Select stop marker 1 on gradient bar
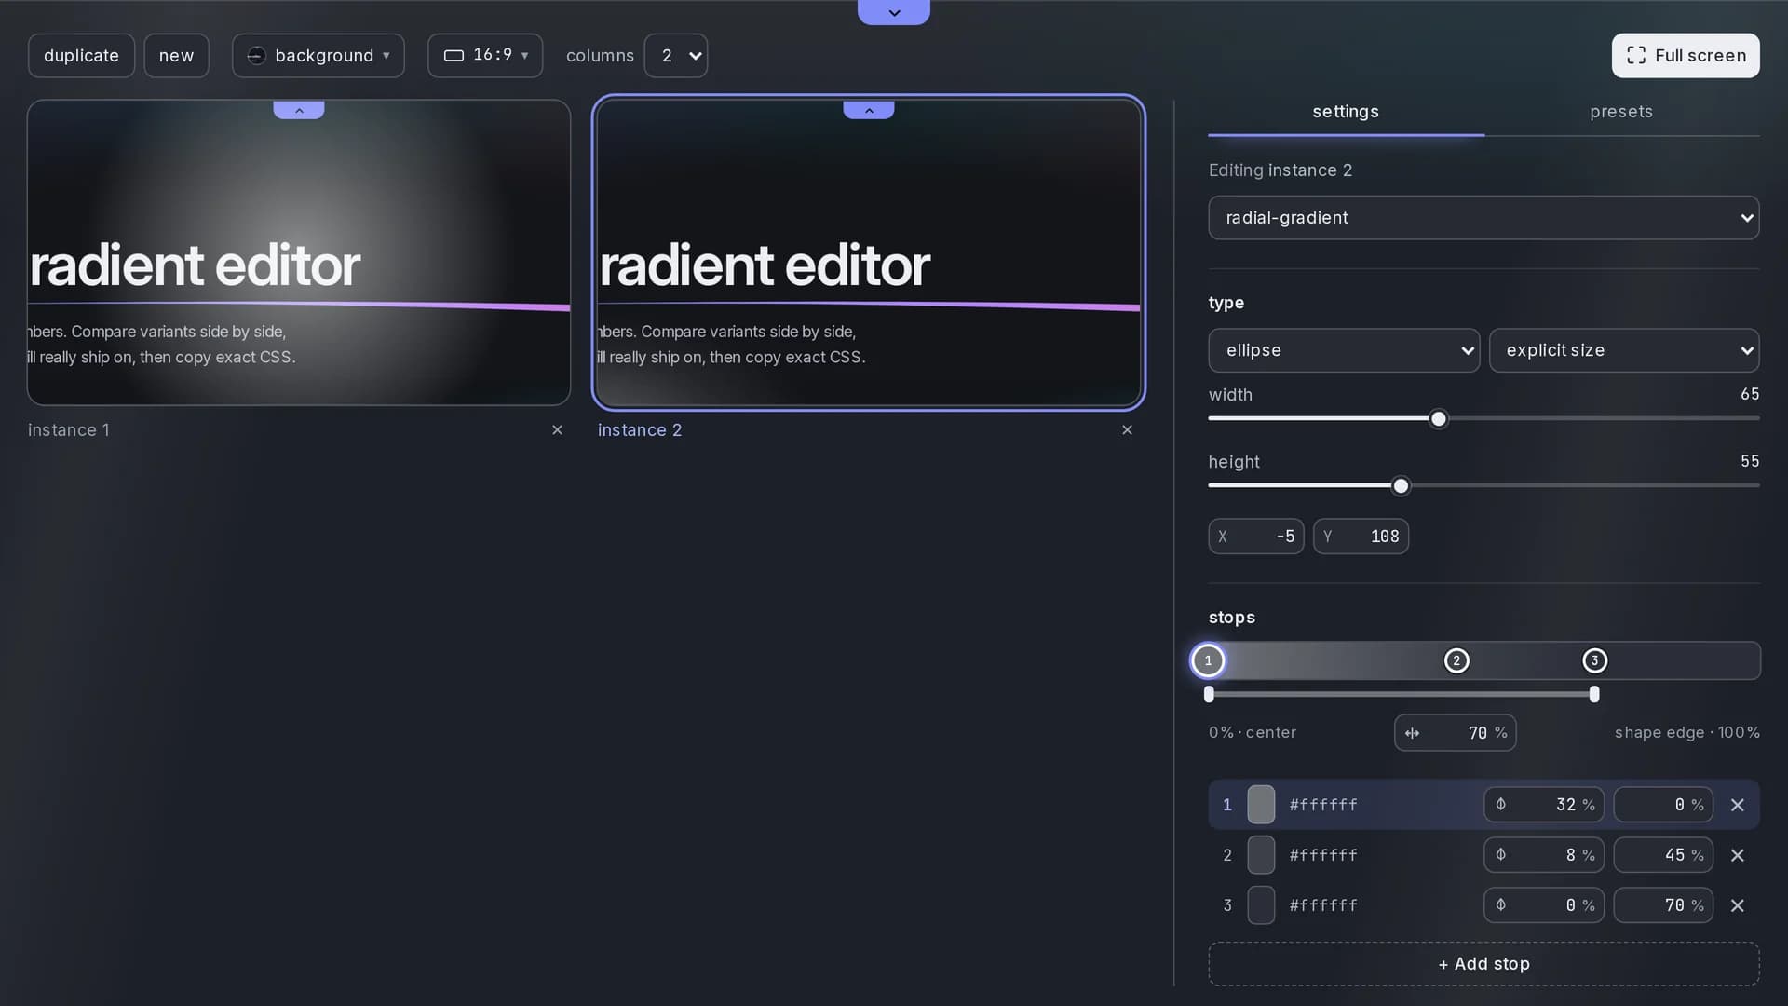 (x=1208, y=660)
